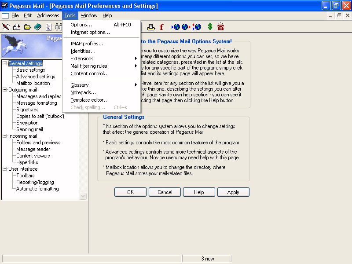Select Toolbars tree item
This screenshot has height=264, width=352.
[x=26, y=176]
